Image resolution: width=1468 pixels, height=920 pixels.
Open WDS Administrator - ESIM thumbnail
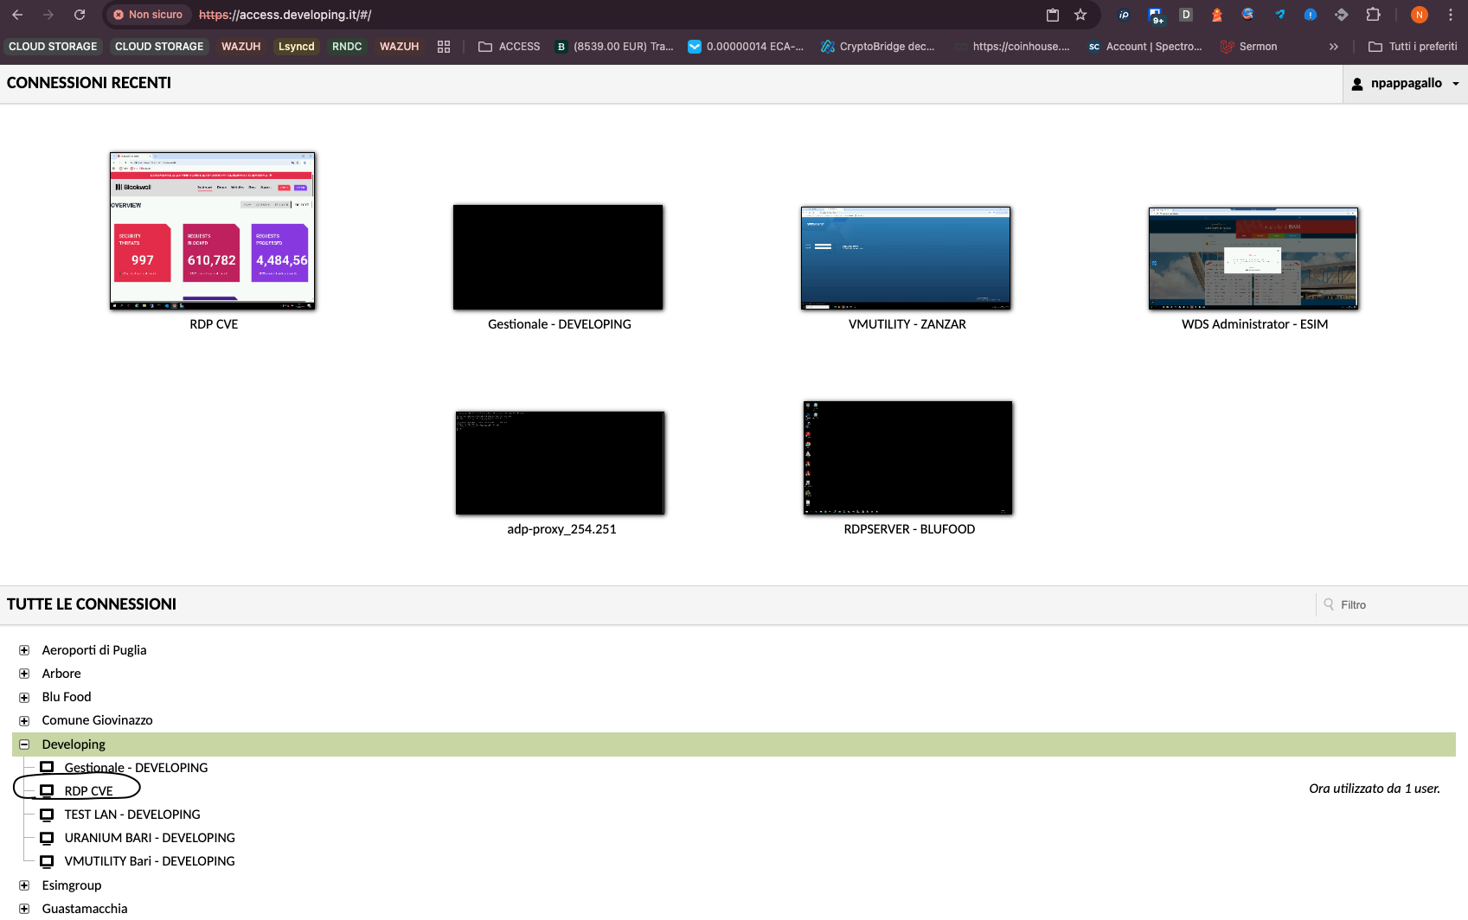[1253, 258]
